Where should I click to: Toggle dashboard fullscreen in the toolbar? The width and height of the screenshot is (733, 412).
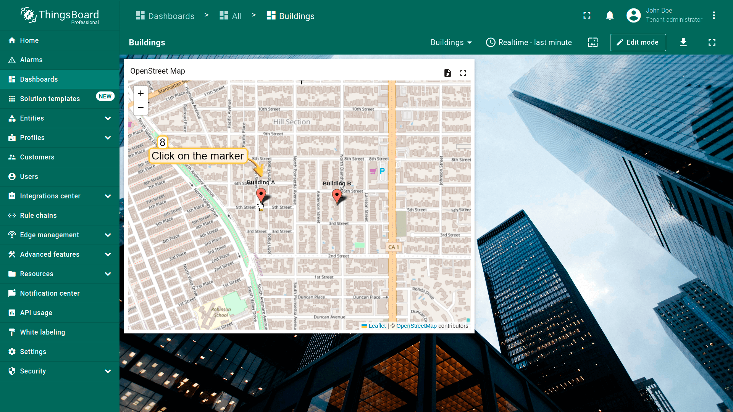click(712, 42)
